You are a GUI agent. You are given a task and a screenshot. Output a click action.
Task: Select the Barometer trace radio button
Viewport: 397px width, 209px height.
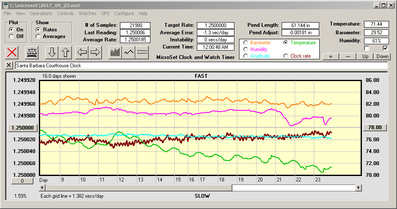[245, 43]
